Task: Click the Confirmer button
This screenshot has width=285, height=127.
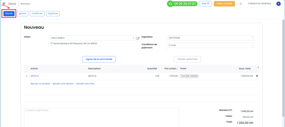Action: 37,14
